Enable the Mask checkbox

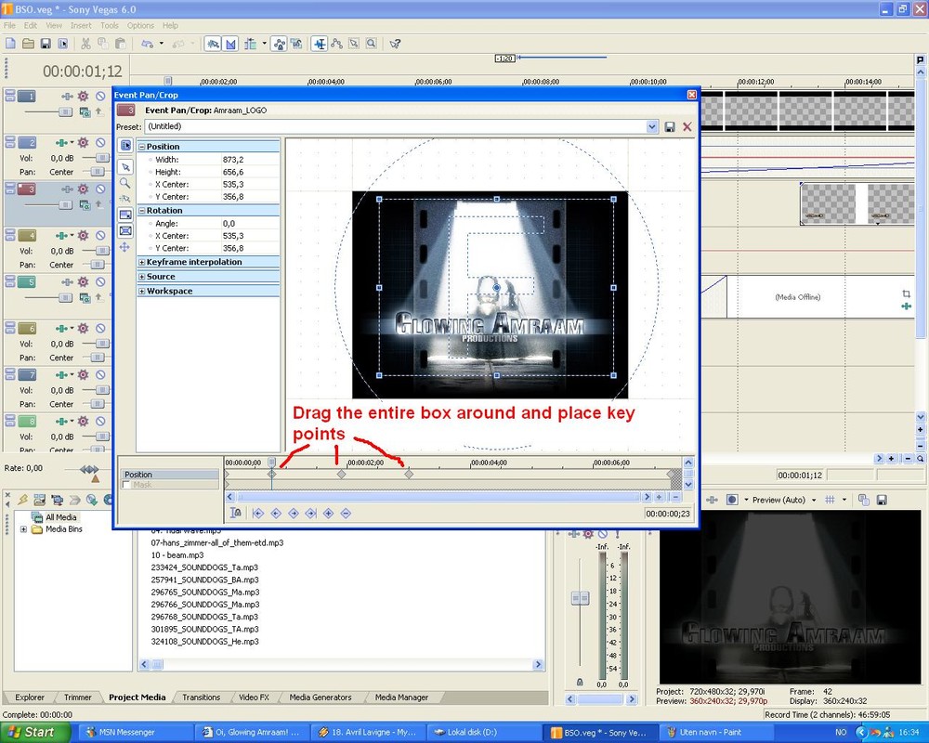click(x=125, y=485)
